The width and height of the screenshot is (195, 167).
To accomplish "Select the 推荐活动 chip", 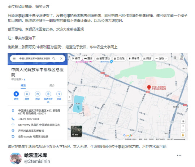I will [103, 58].
